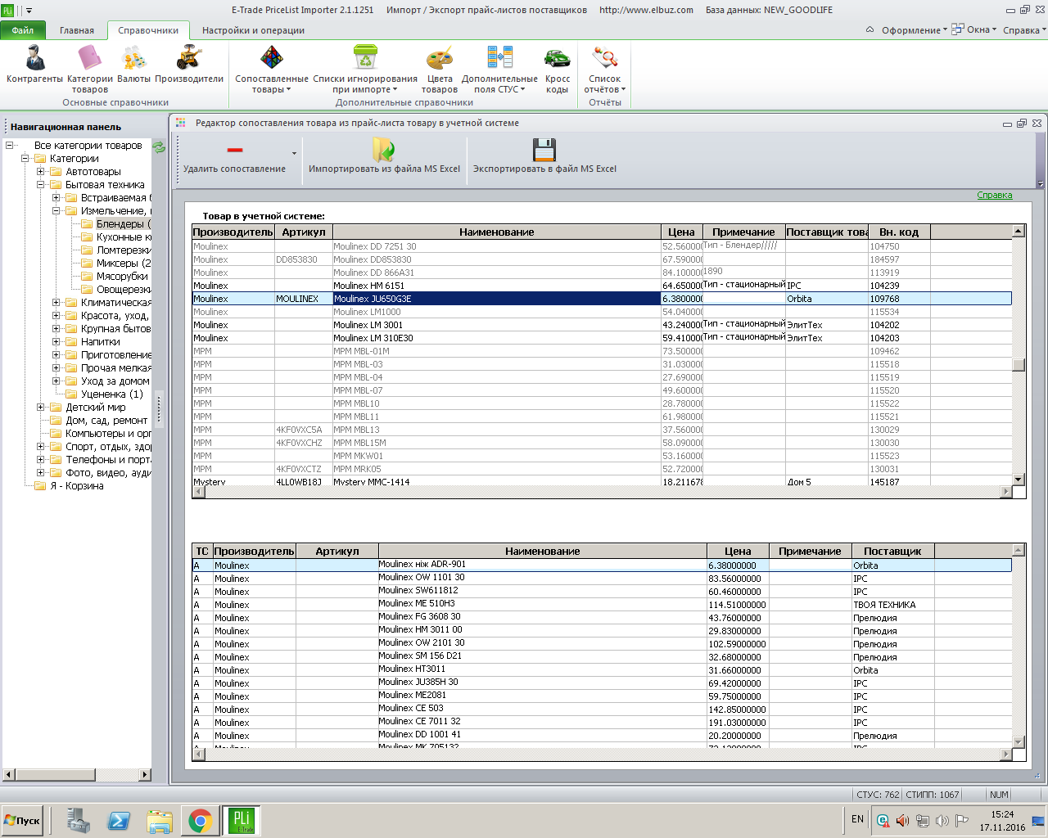
Task: Select the Moulinex JU385H 30 row
Action: [x=602, y=683]
